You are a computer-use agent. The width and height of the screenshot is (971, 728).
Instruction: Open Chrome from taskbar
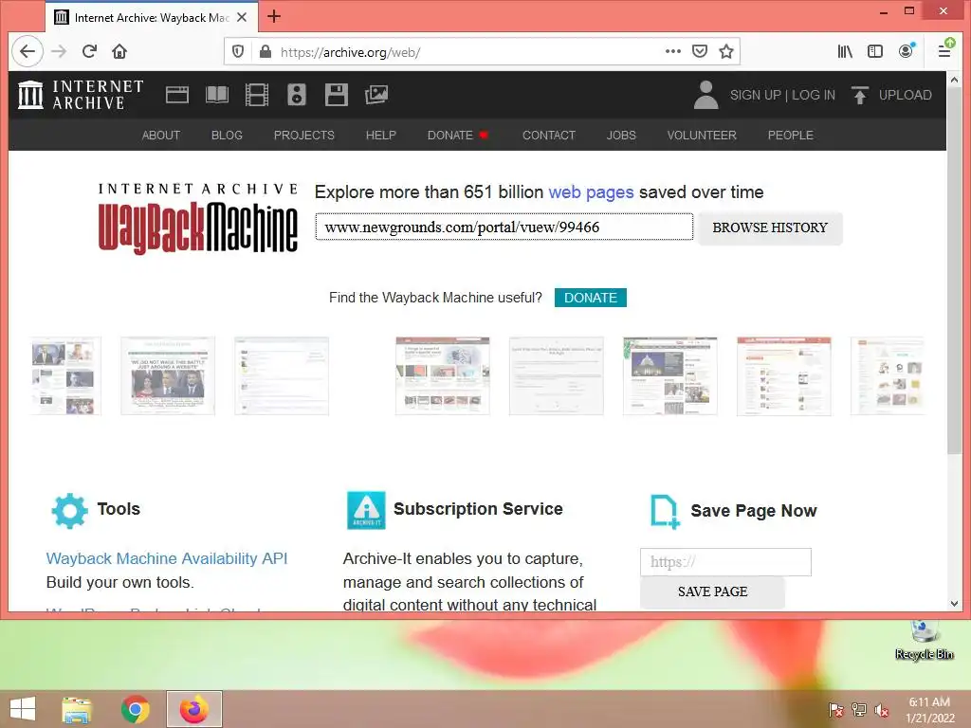(x=135, y=709)
